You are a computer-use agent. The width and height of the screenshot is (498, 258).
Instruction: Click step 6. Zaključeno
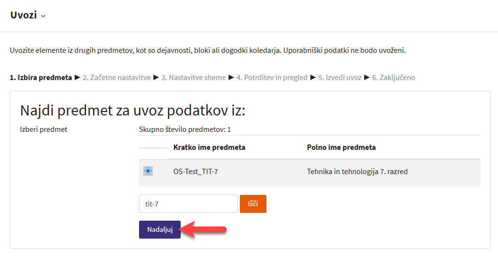[393, 78]
